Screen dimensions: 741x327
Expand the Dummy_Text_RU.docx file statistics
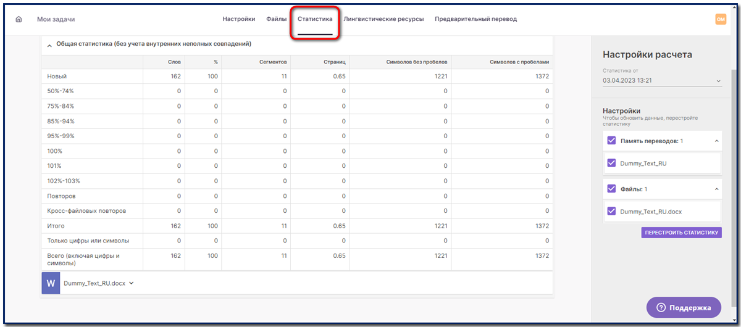pyautogui.click(x=132, y=283)
